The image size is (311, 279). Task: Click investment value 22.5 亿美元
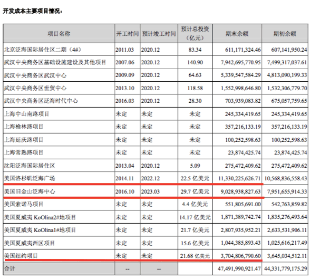(x=195, y=178)
